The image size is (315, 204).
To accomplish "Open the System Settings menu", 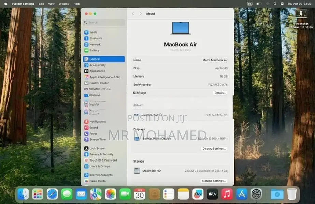I will tap(23, 4).
